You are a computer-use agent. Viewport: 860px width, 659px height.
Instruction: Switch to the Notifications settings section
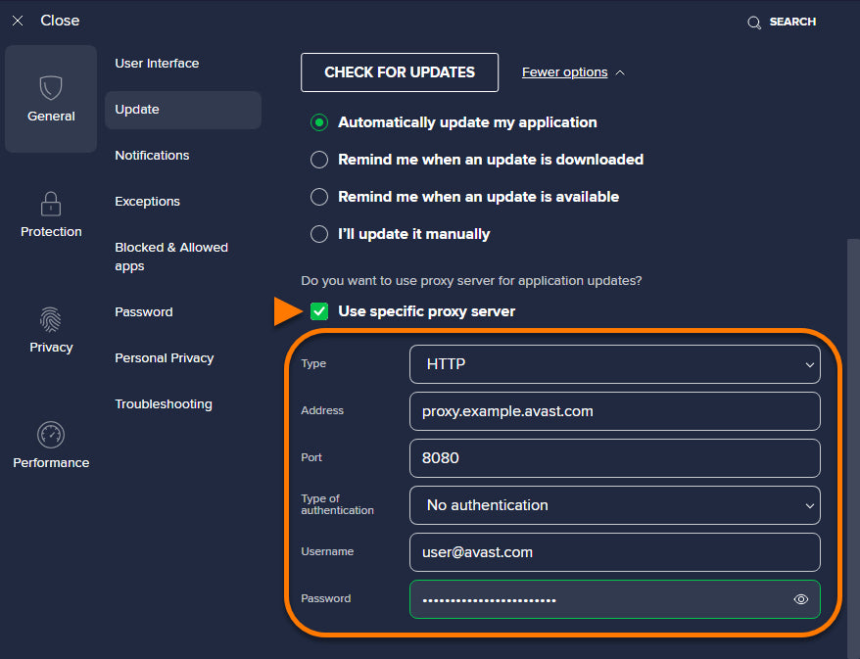click(x=152, y=155)
